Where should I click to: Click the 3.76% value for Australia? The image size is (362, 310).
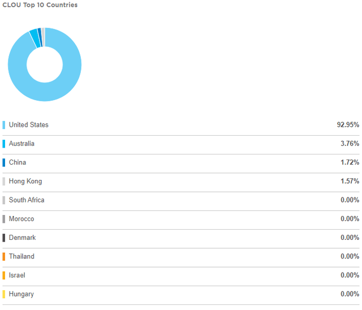350,144
